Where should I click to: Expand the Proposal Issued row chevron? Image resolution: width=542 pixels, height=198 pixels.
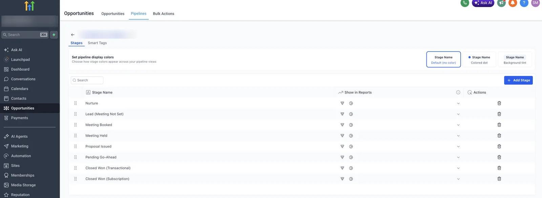coord(458,147)
